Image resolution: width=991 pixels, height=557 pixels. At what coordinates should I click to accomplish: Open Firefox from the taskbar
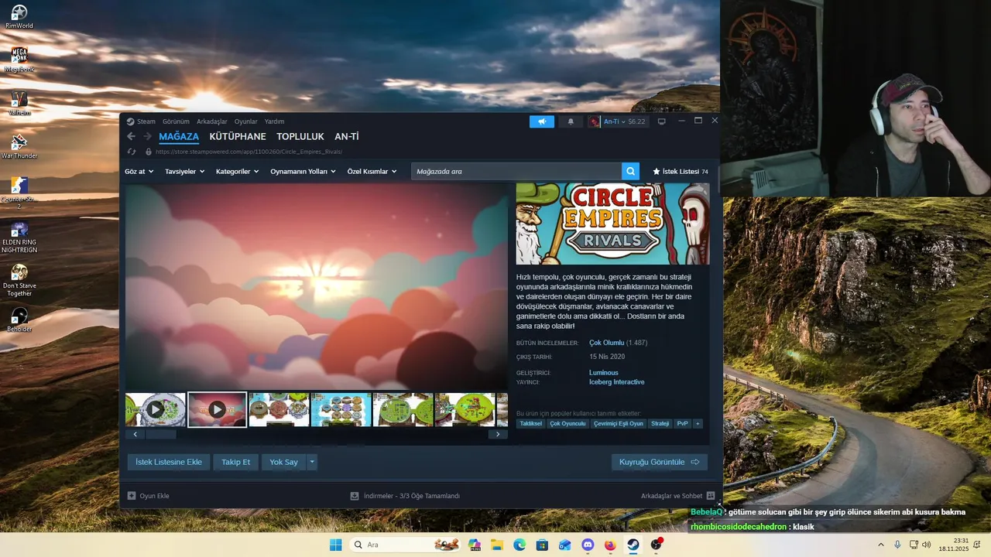(610, 545)
